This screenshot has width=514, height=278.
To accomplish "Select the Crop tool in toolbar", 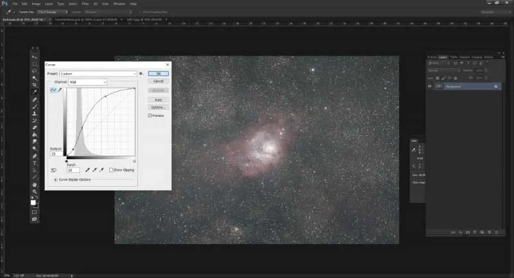I will pos(35,85).
